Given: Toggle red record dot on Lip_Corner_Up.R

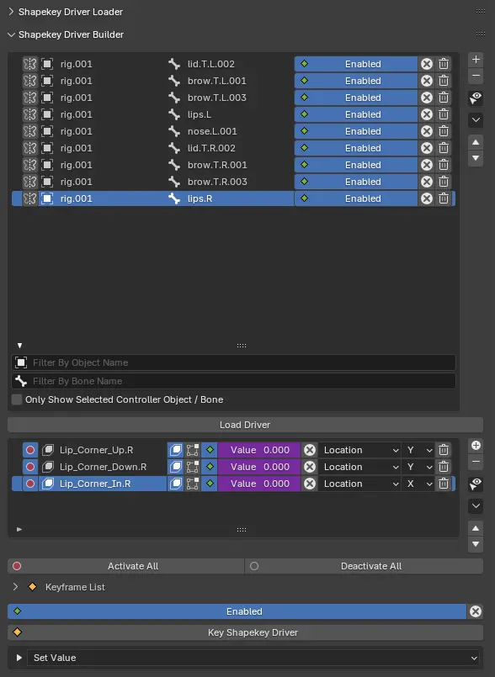Looking at the screenshot, I should pos(30,450).
